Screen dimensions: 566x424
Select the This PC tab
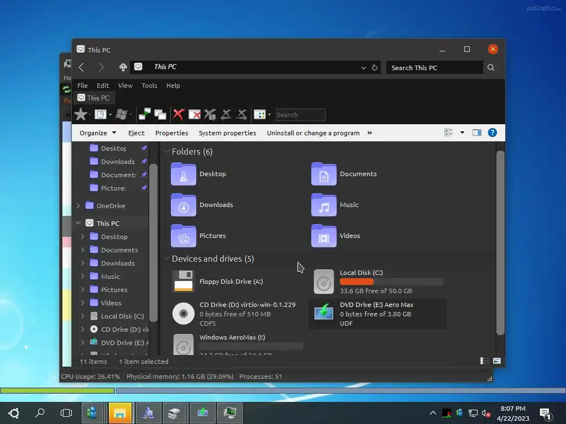94,98
